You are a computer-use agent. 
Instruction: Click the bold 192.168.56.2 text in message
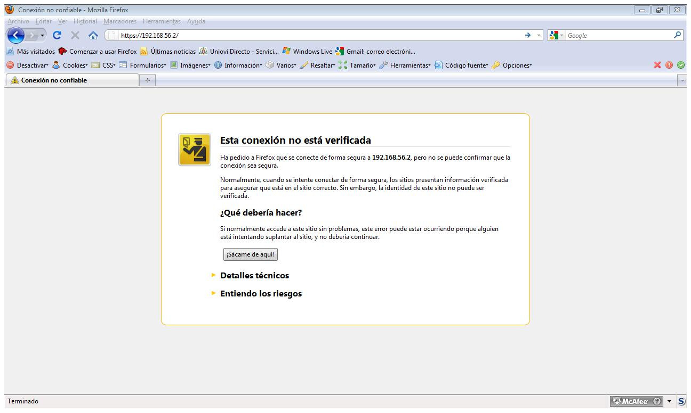pyautogui.click(x=391, y=158)
